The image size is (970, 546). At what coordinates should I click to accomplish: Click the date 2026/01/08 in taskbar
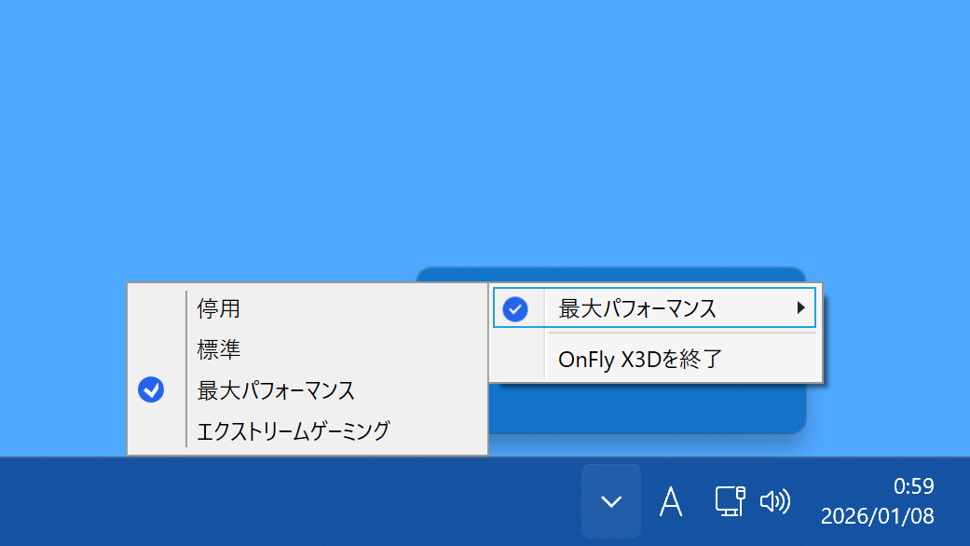point(877,515)
